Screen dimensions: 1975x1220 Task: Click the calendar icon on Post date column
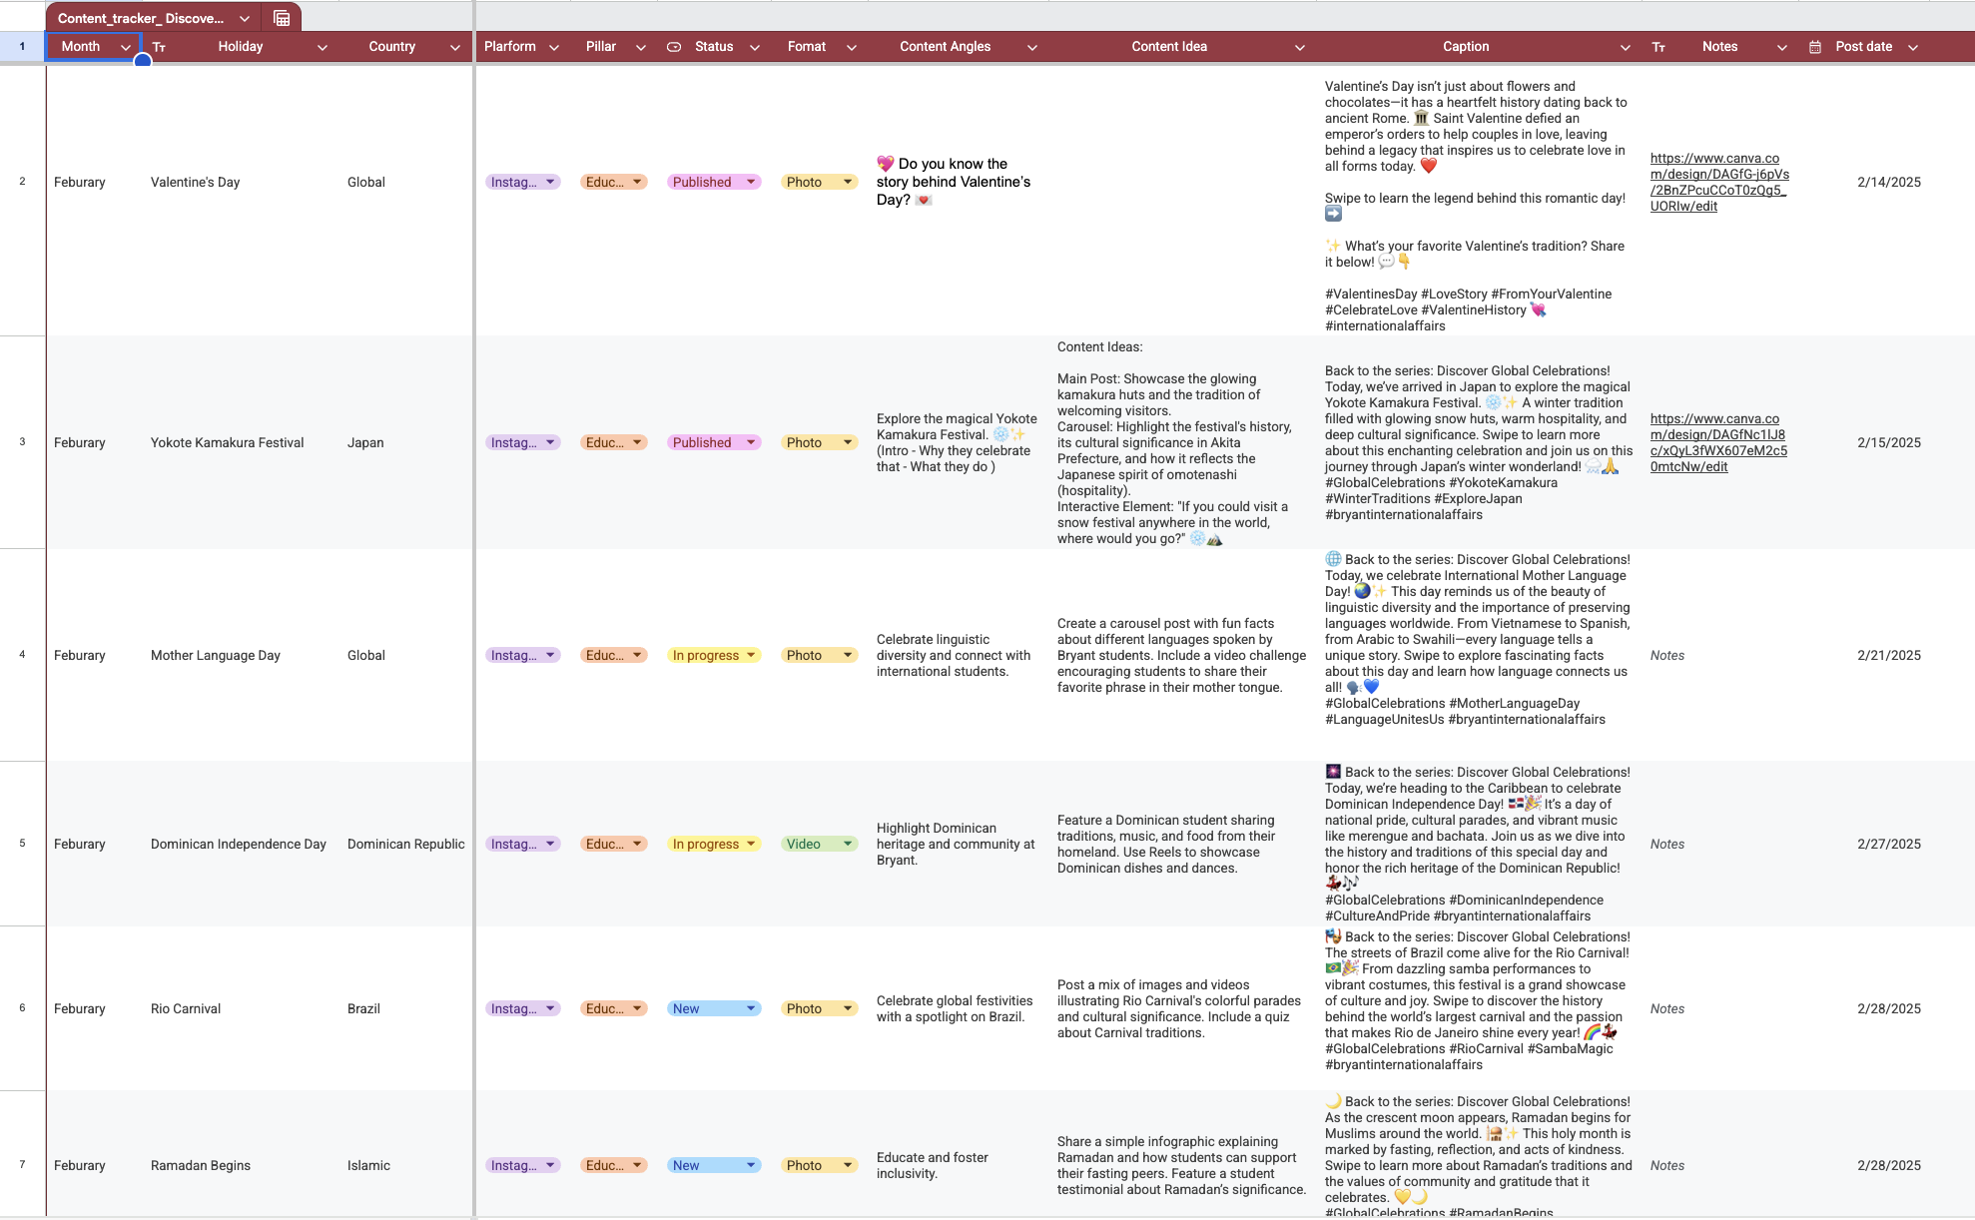[x=1815, y=47]
